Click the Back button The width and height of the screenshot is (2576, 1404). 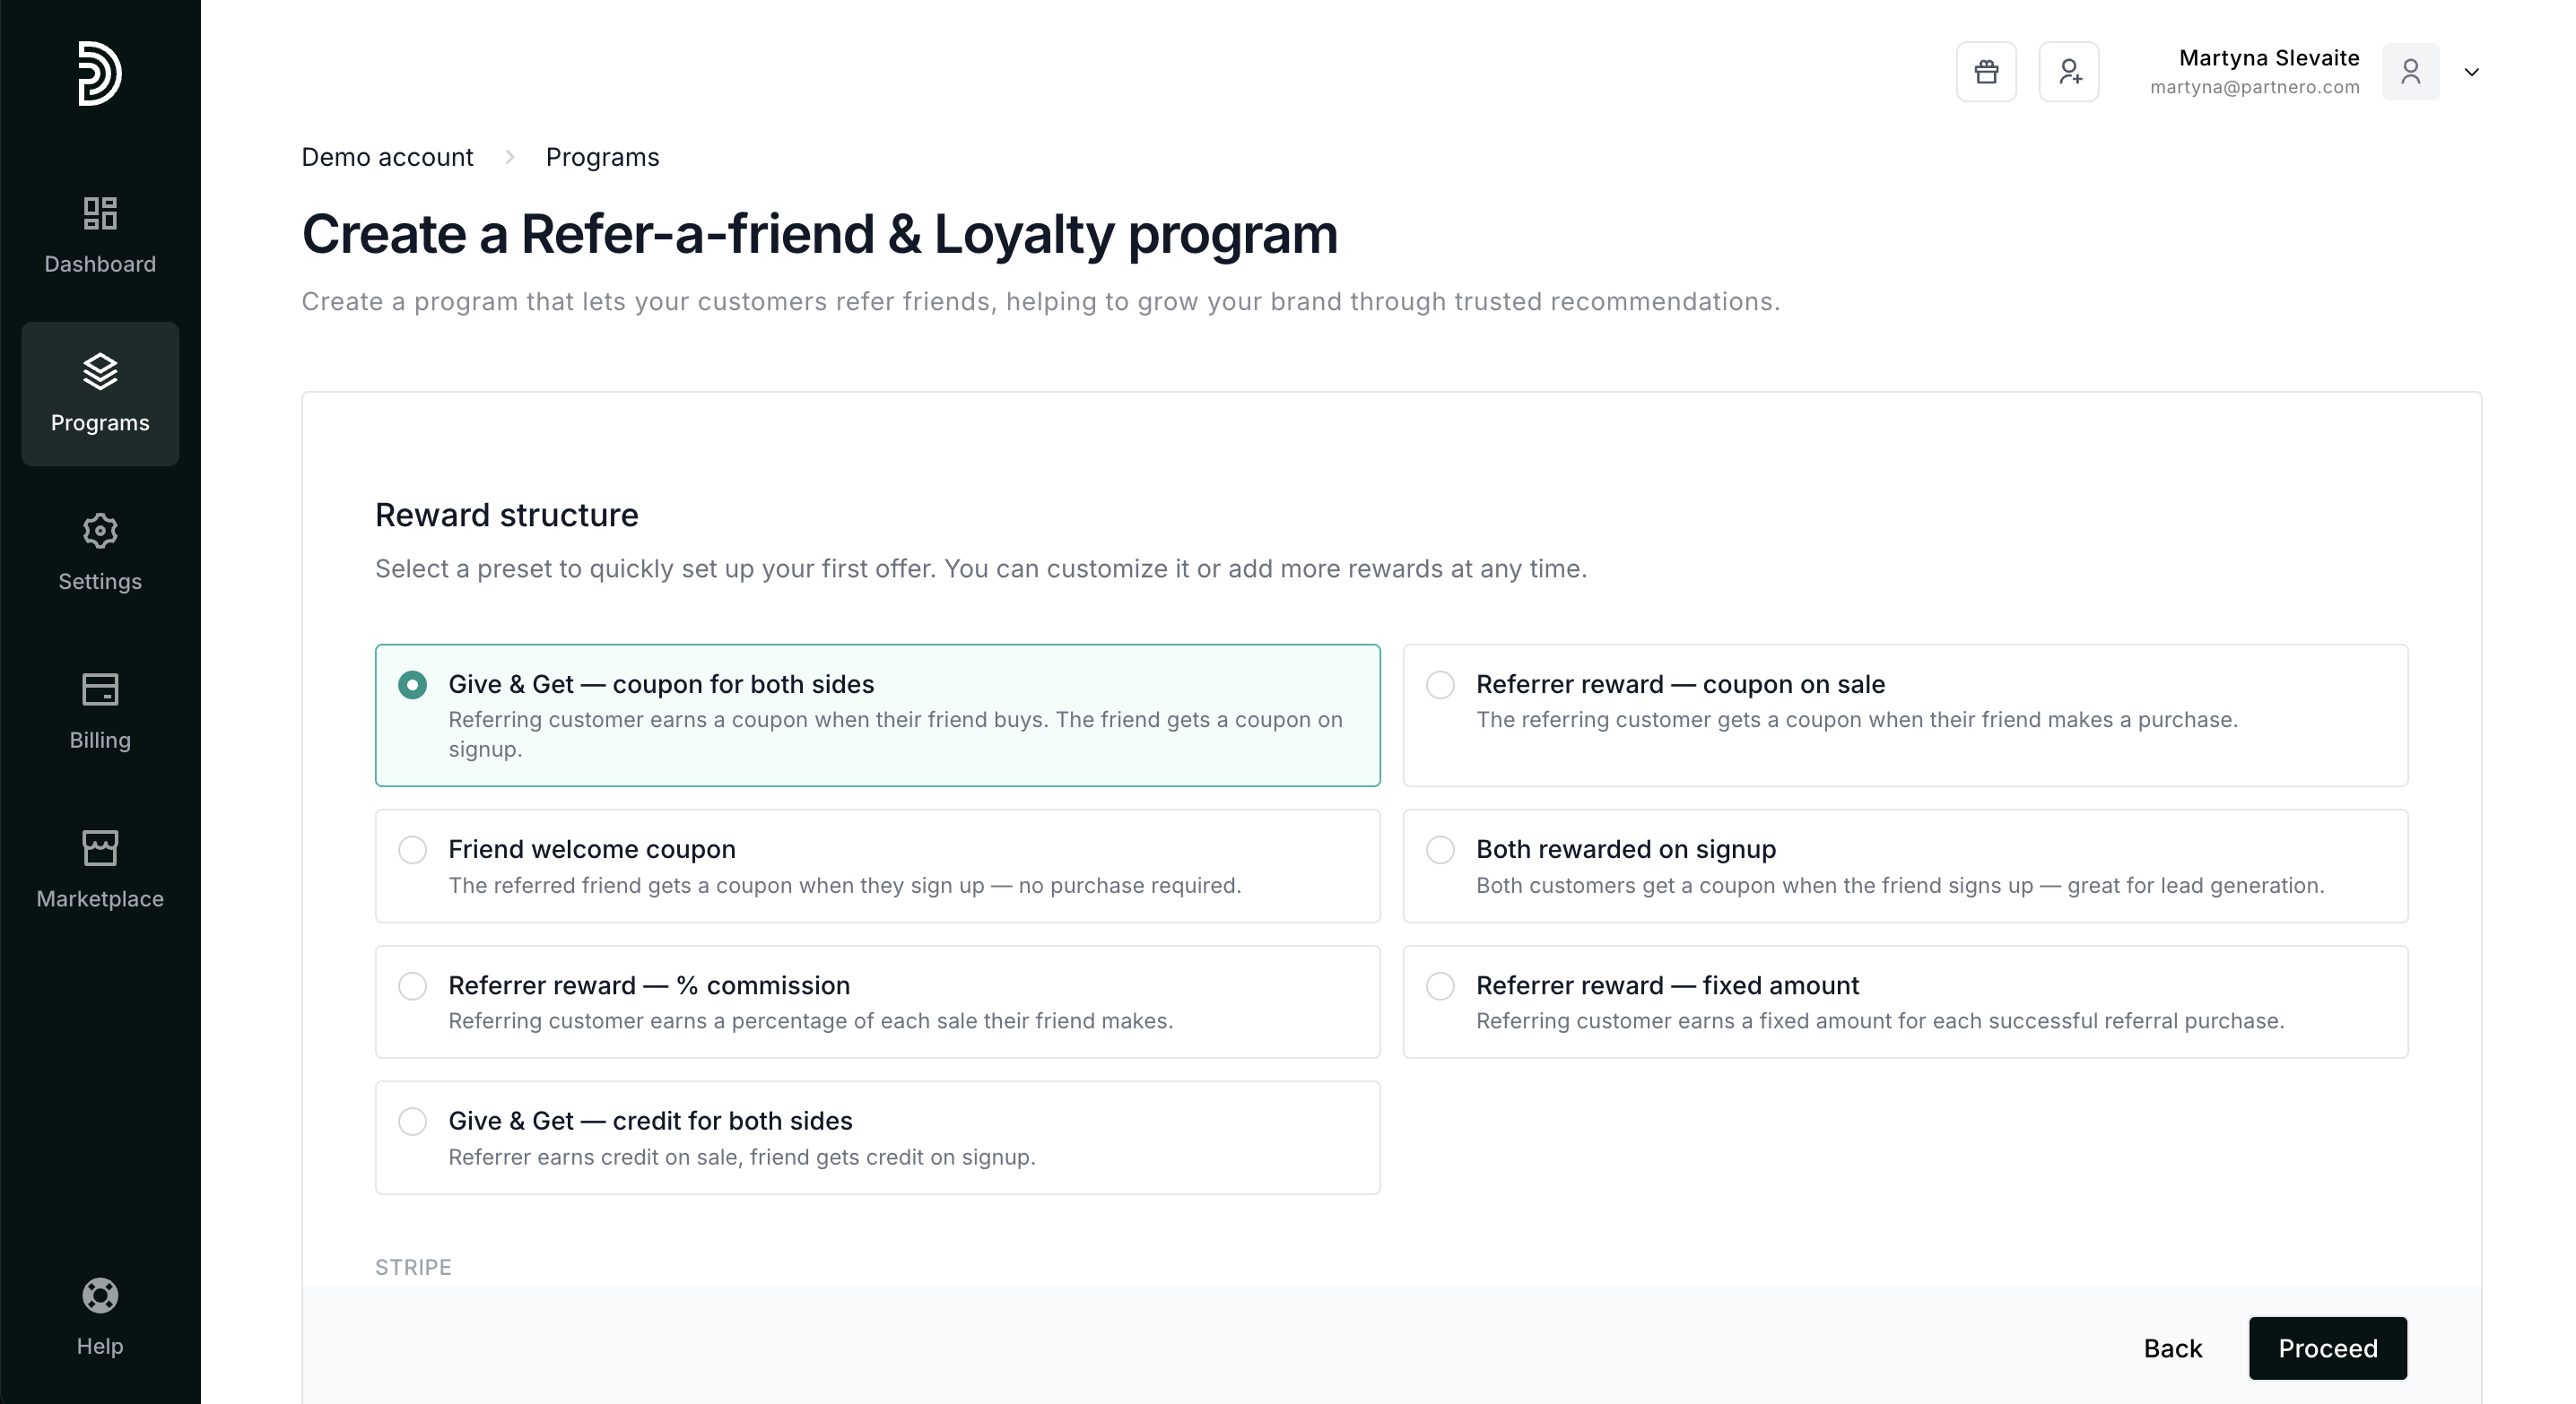[2172, 1348]
